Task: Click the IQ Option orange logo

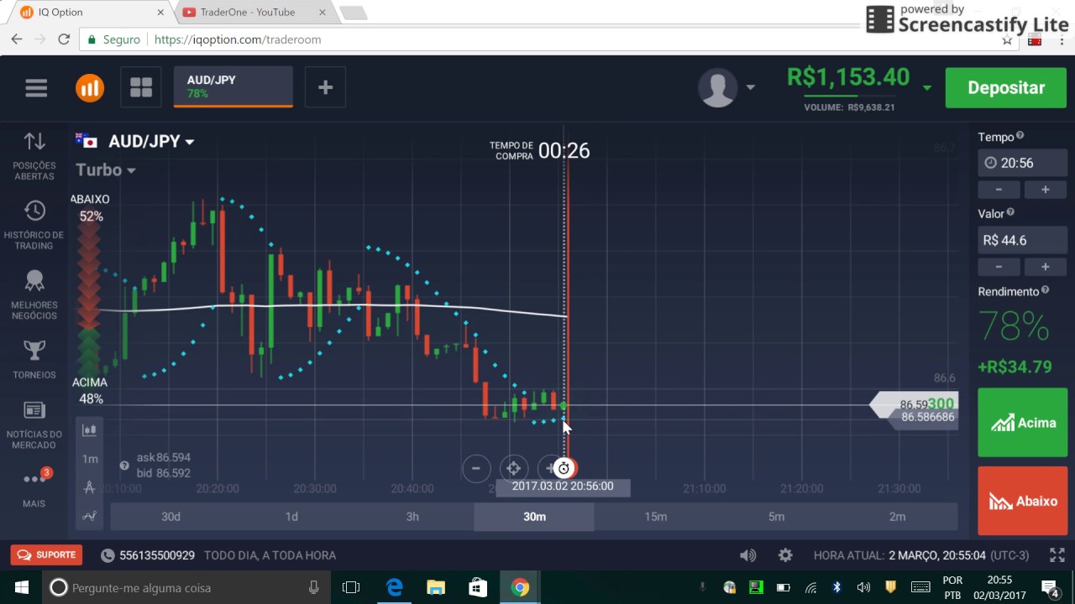Action: click(90, 88)
